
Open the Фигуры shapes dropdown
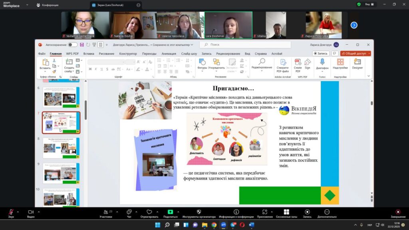click(202, 63)
